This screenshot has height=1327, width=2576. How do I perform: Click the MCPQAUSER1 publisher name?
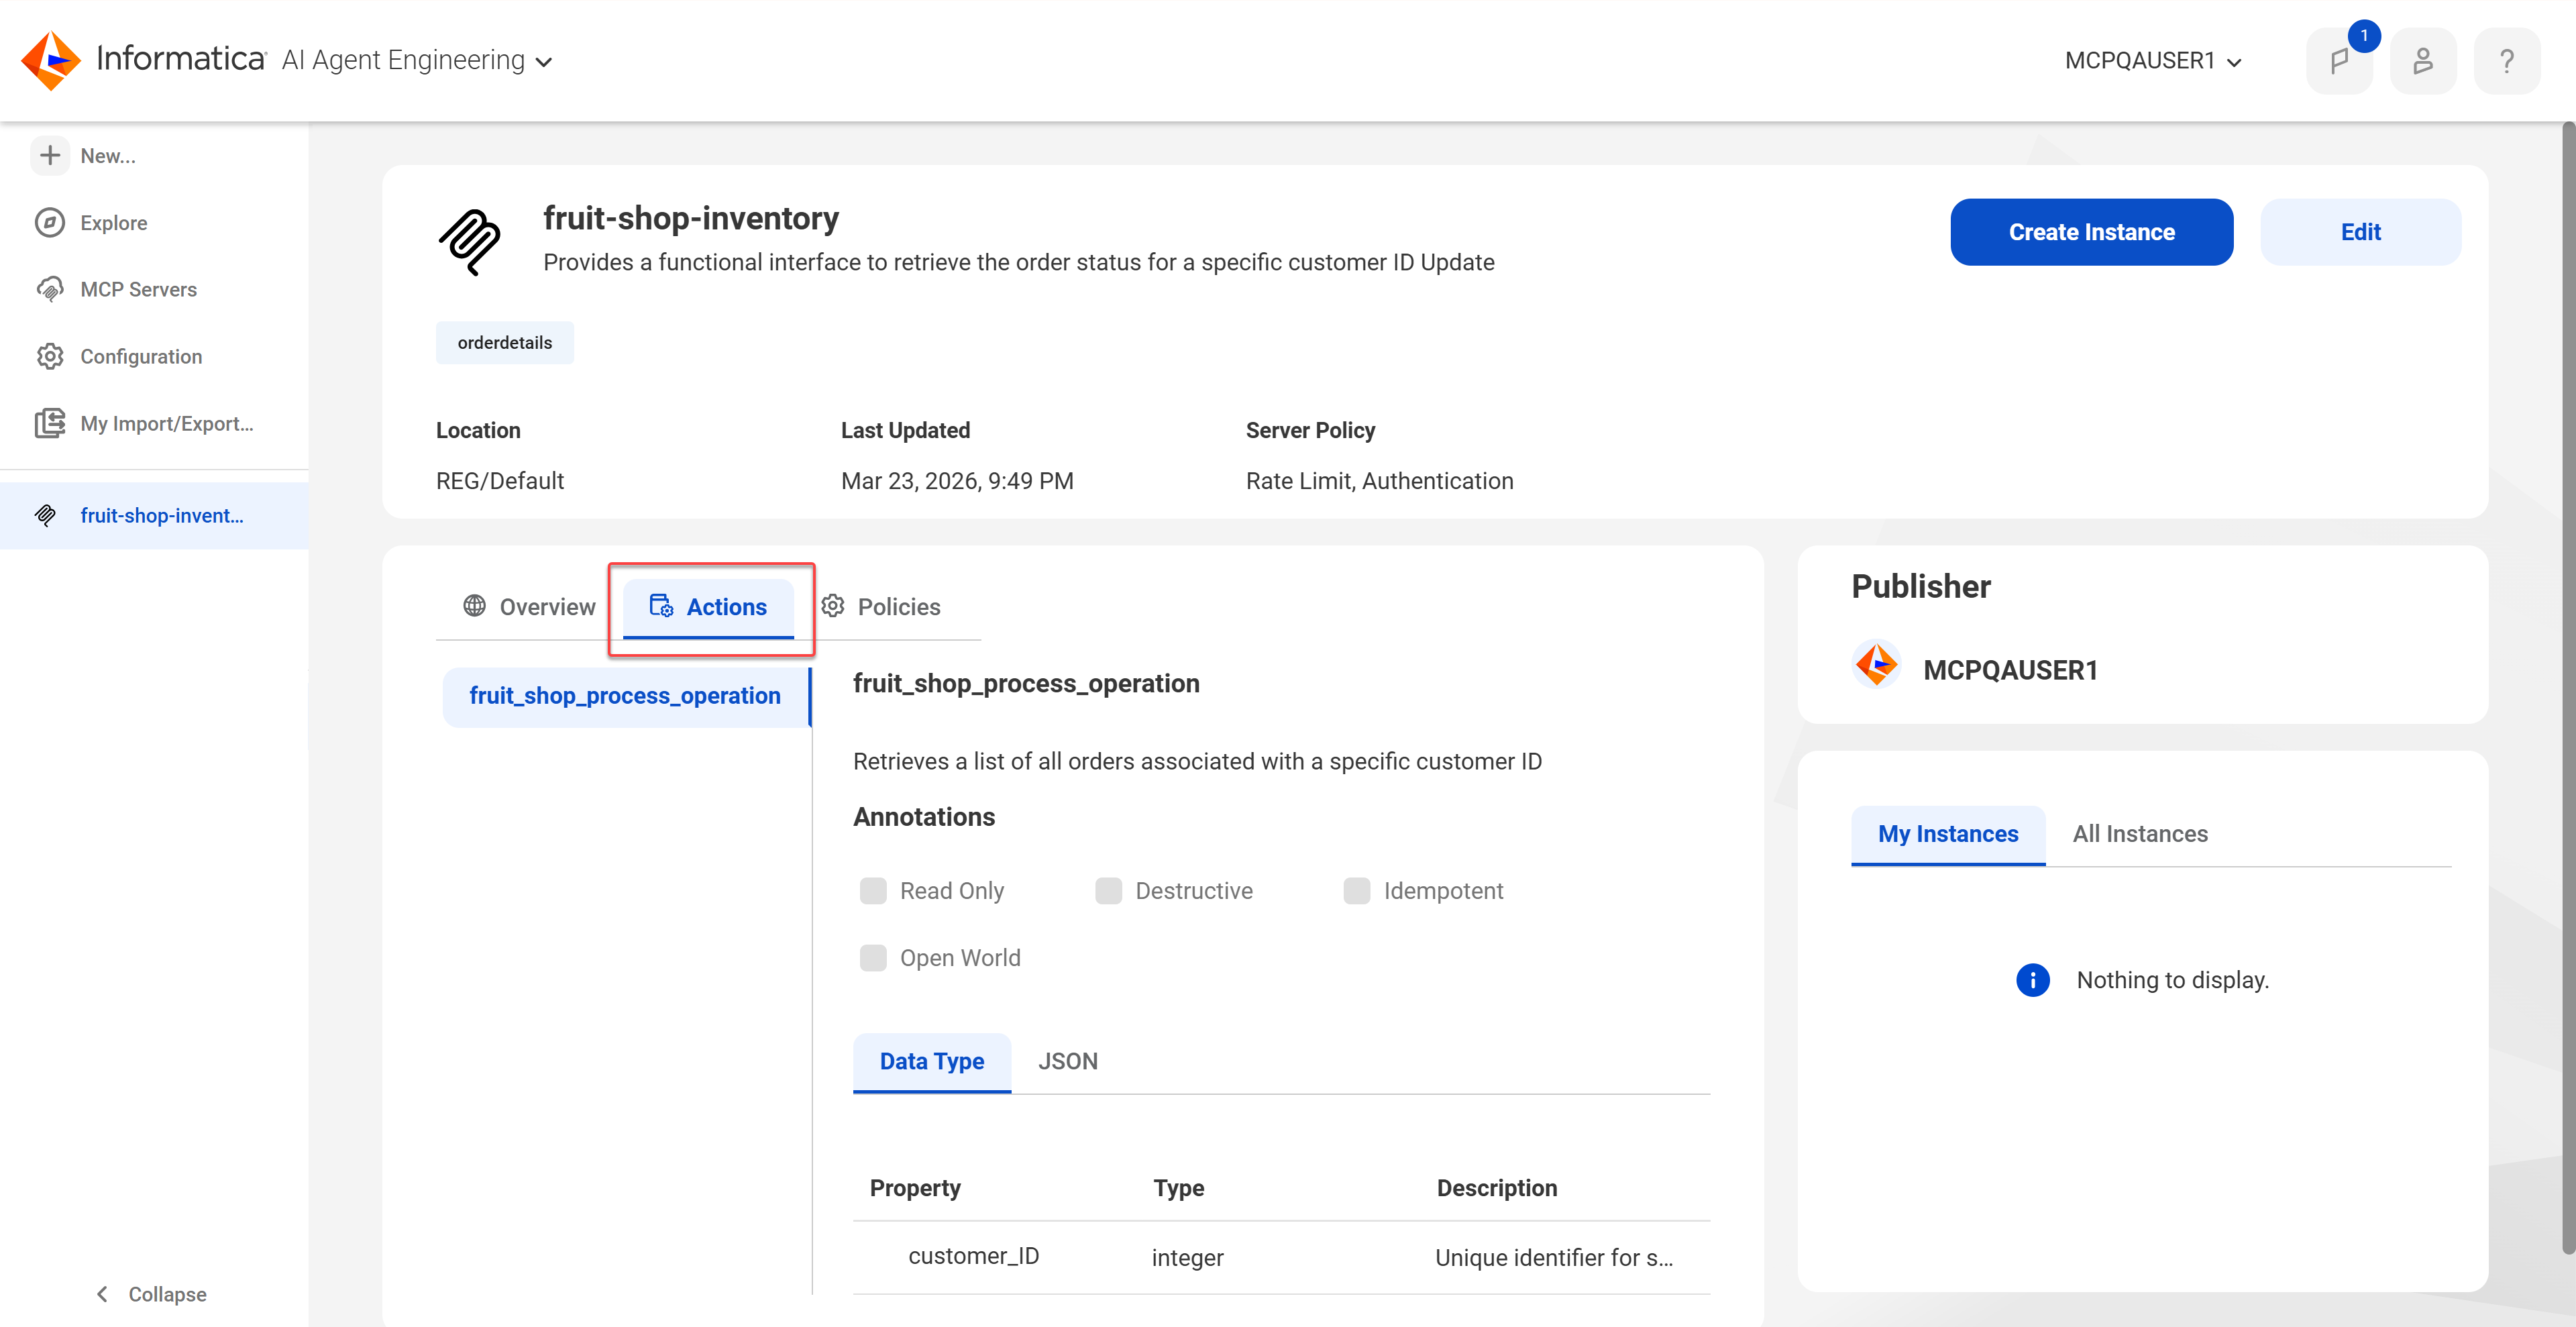tap(2010, 670)
